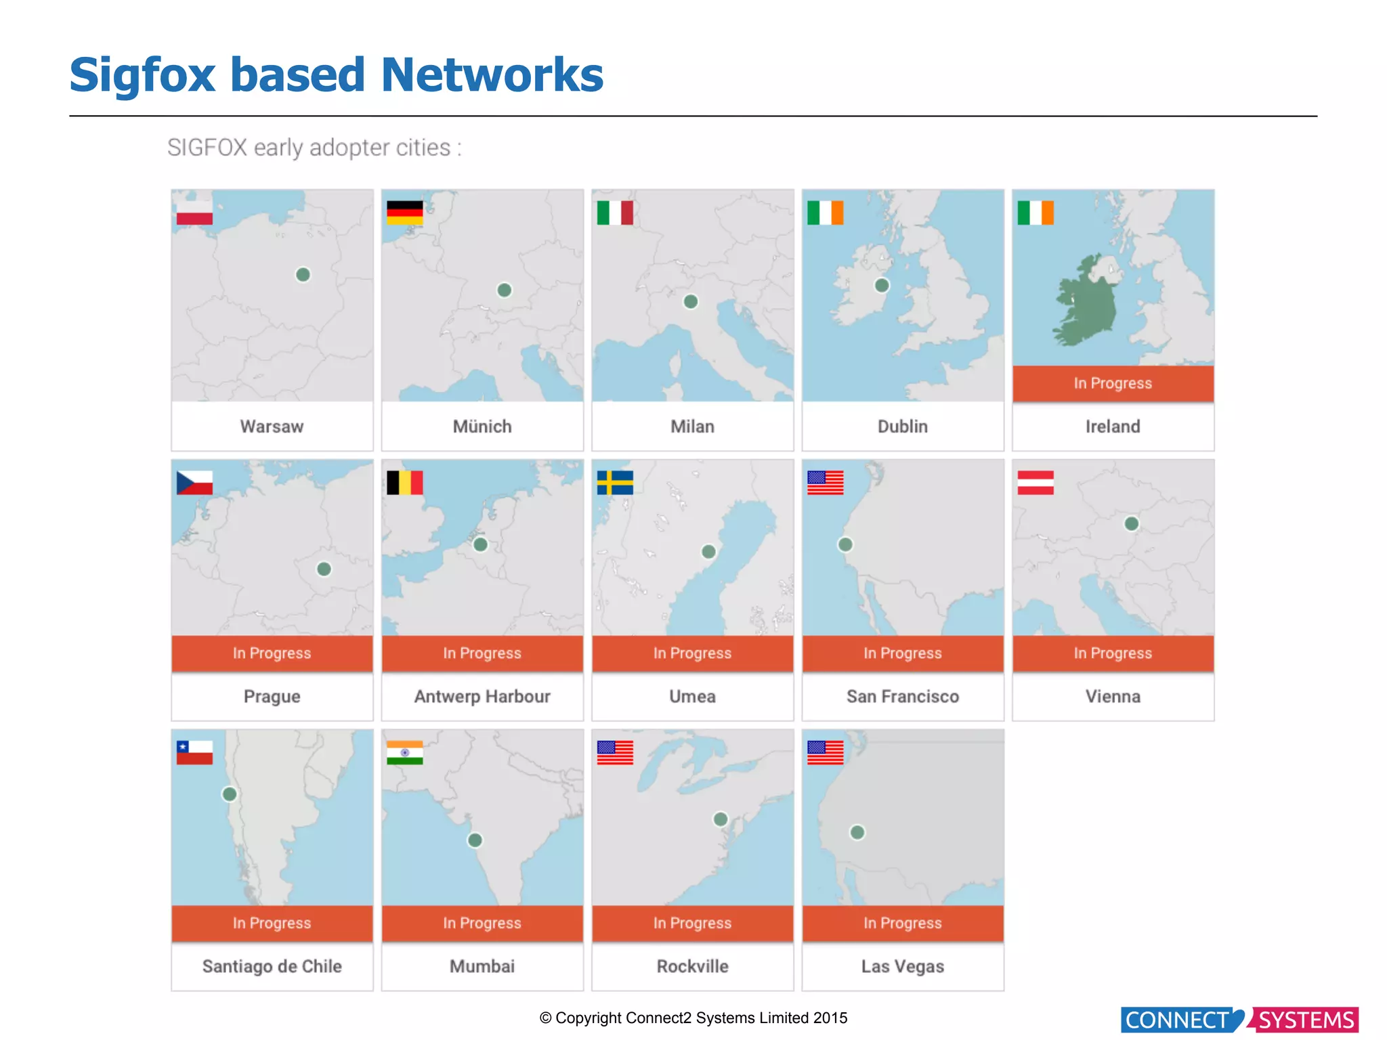This screenshot has width=1387, height=1040.
Task: Click the Czech flag on Prague card
Action: pos(194,483)
